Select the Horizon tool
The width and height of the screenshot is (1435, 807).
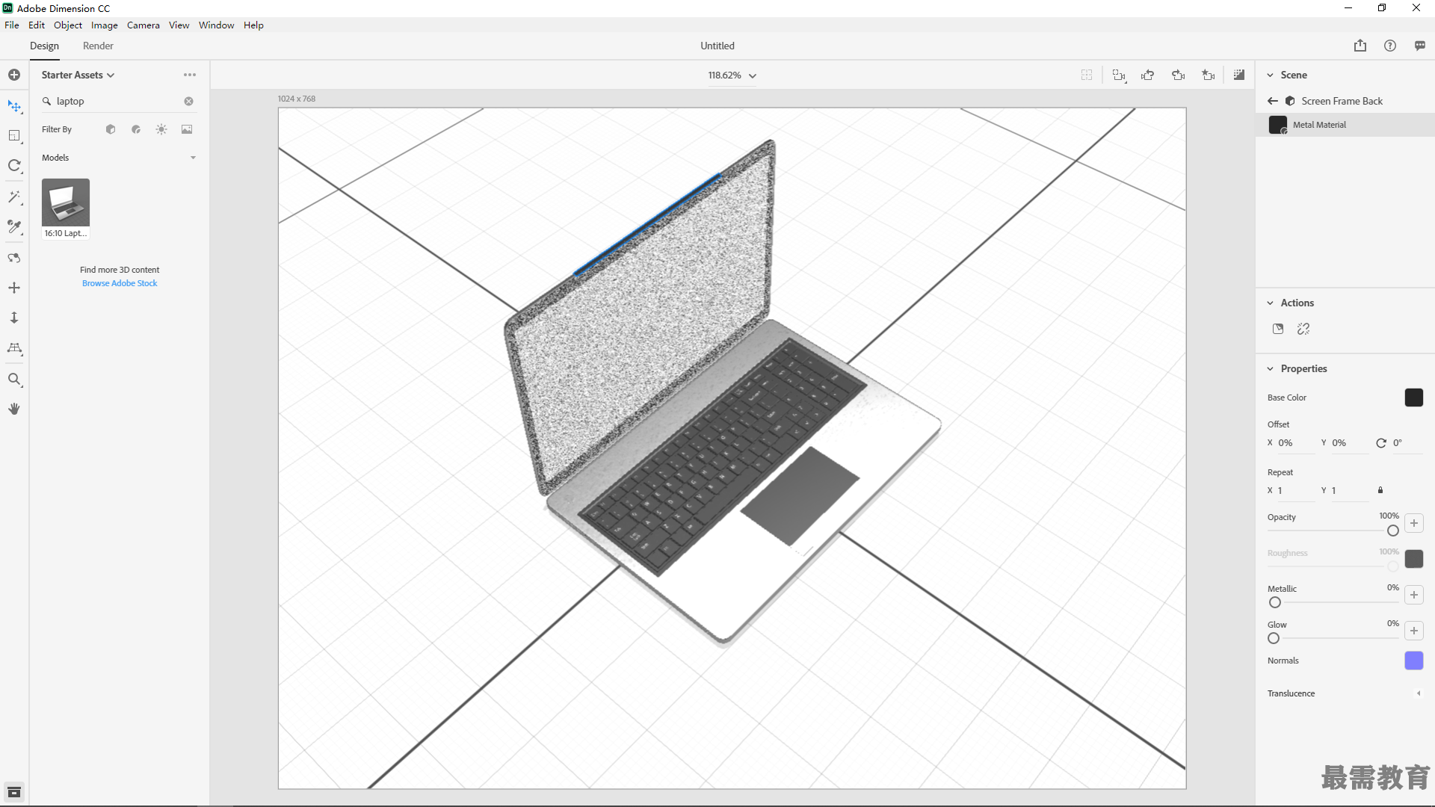click(14, 348)
